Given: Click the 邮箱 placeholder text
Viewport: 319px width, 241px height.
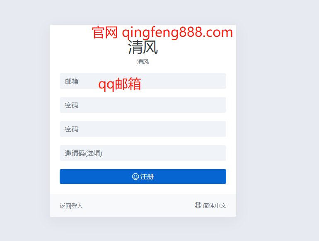Looking at the screenshot, I should tap(72, 81).
